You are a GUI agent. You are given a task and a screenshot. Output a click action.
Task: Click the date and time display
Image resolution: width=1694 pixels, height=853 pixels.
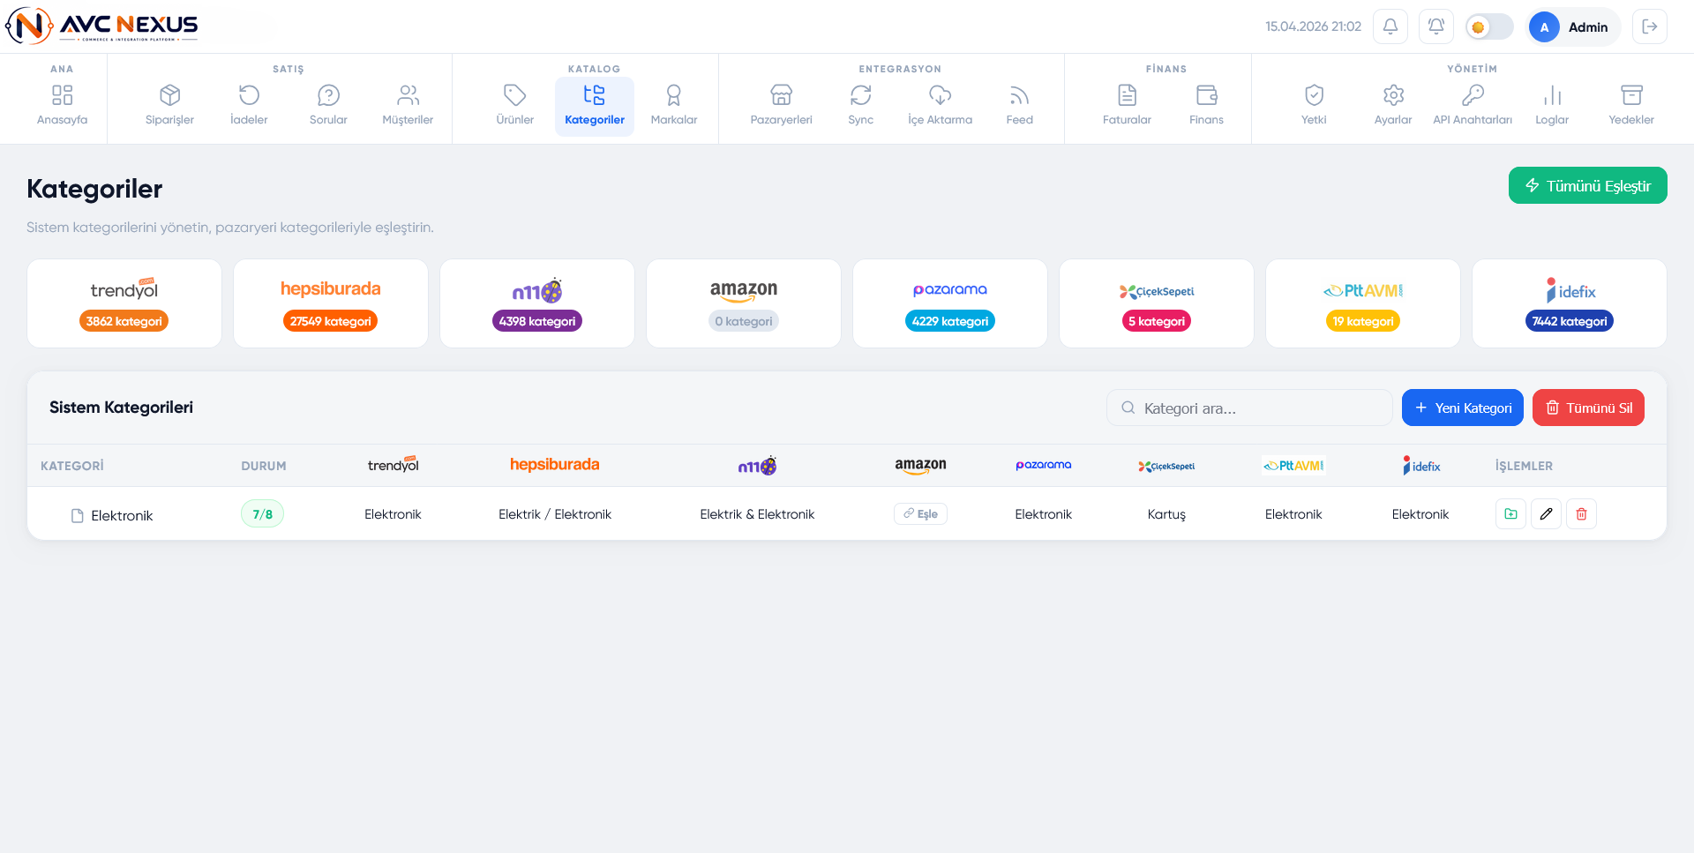(x=1313, y=26)
